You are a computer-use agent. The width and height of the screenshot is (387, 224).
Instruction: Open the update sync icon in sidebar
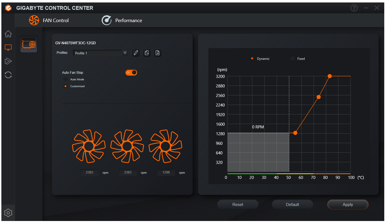[8, 75]
